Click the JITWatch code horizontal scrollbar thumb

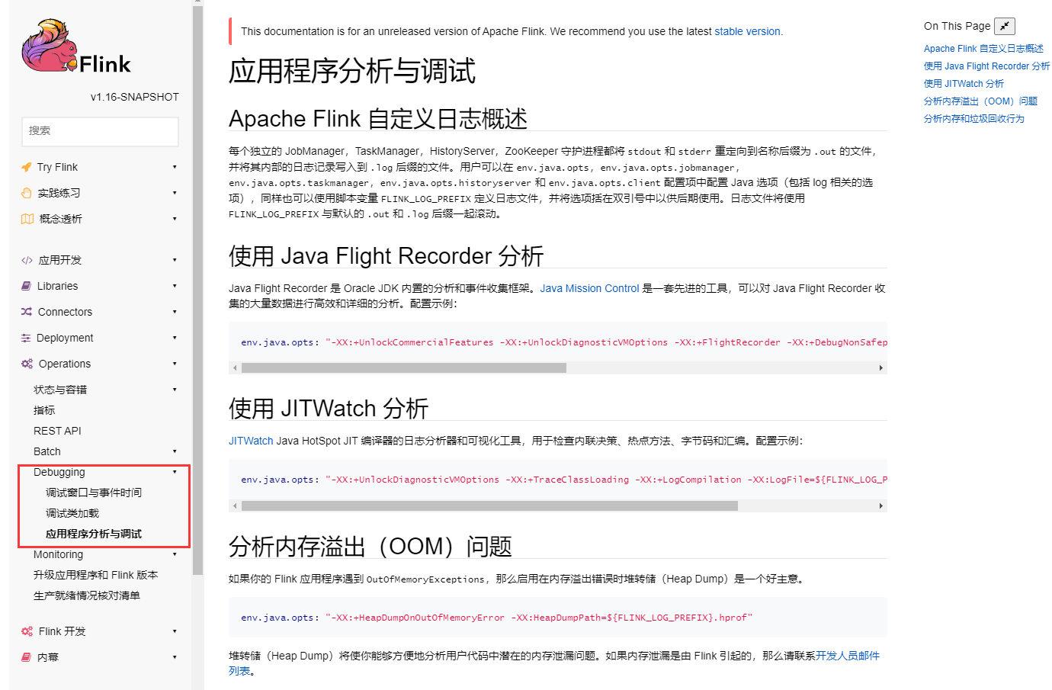(x=489, y=506)
